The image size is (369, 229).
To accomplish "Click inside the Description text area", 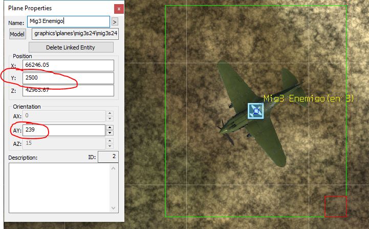I will click(59, 188).
